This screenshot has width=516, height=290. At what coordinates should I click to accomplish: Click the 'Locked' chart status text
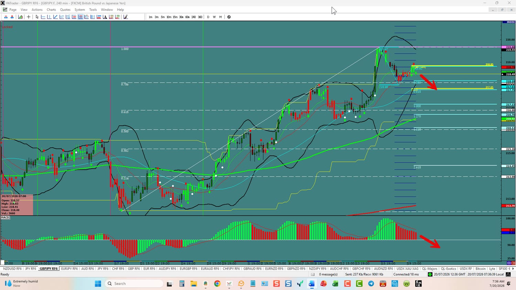click(7, 27)
